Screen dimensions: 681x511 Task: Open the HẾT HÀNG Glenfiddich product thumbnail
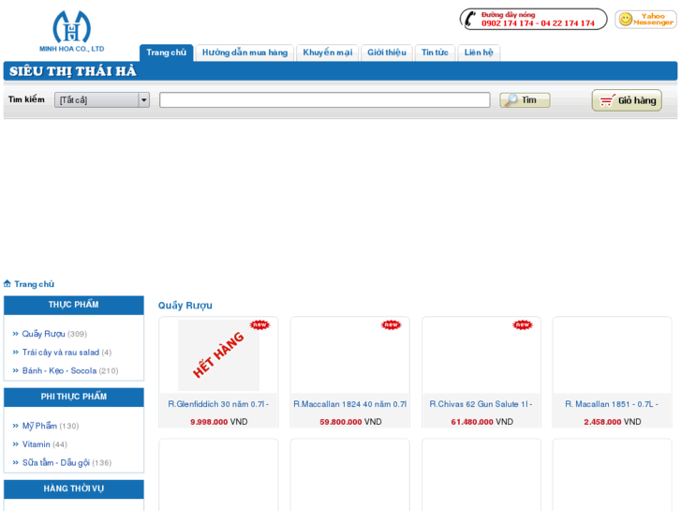pyautogui.click(x=218, y=354)
